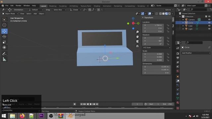Toggle snapping magnet in header
212x119 pixels.
pyautogui.click(x=90, y=10)
